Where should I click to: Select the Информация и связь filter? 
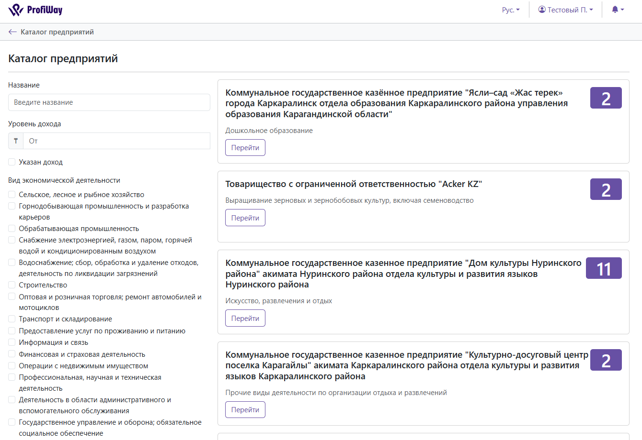(12, 342)
